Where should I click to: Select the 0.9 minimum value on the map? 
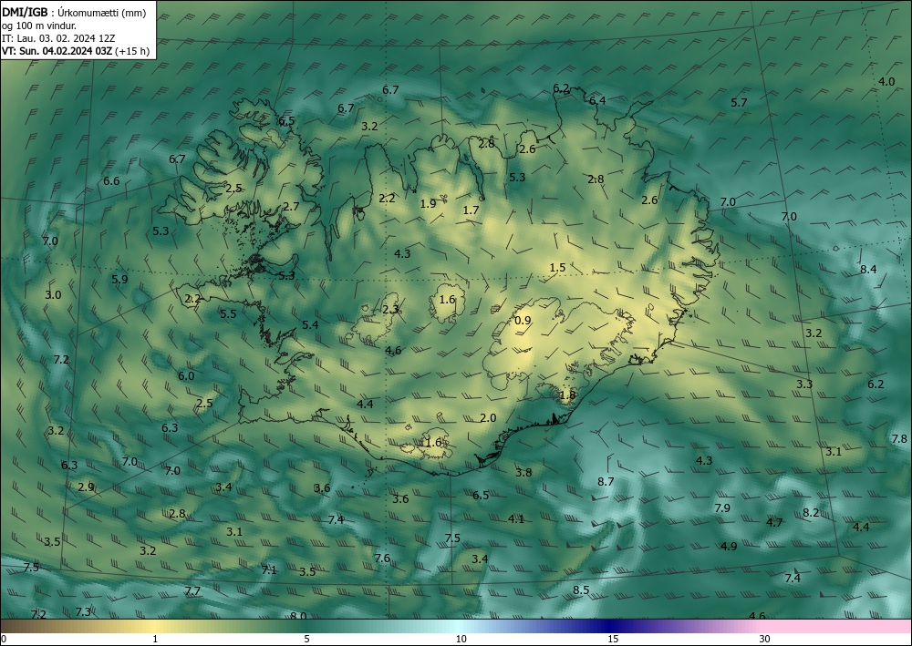pyautogui.click(x=523, y=320)
